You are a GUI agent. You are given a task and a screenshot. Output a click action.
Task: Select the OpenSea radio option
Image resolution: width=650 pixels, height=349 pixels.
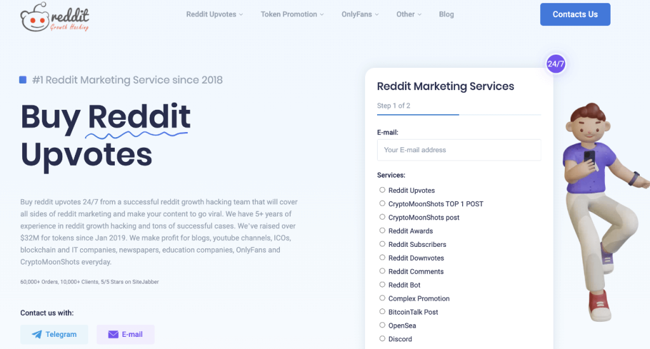click(382, 325)
